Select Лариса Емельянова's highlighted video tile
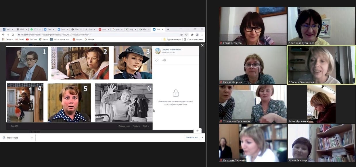Viewport: 356px width, 167px height. tap(321, 65)
